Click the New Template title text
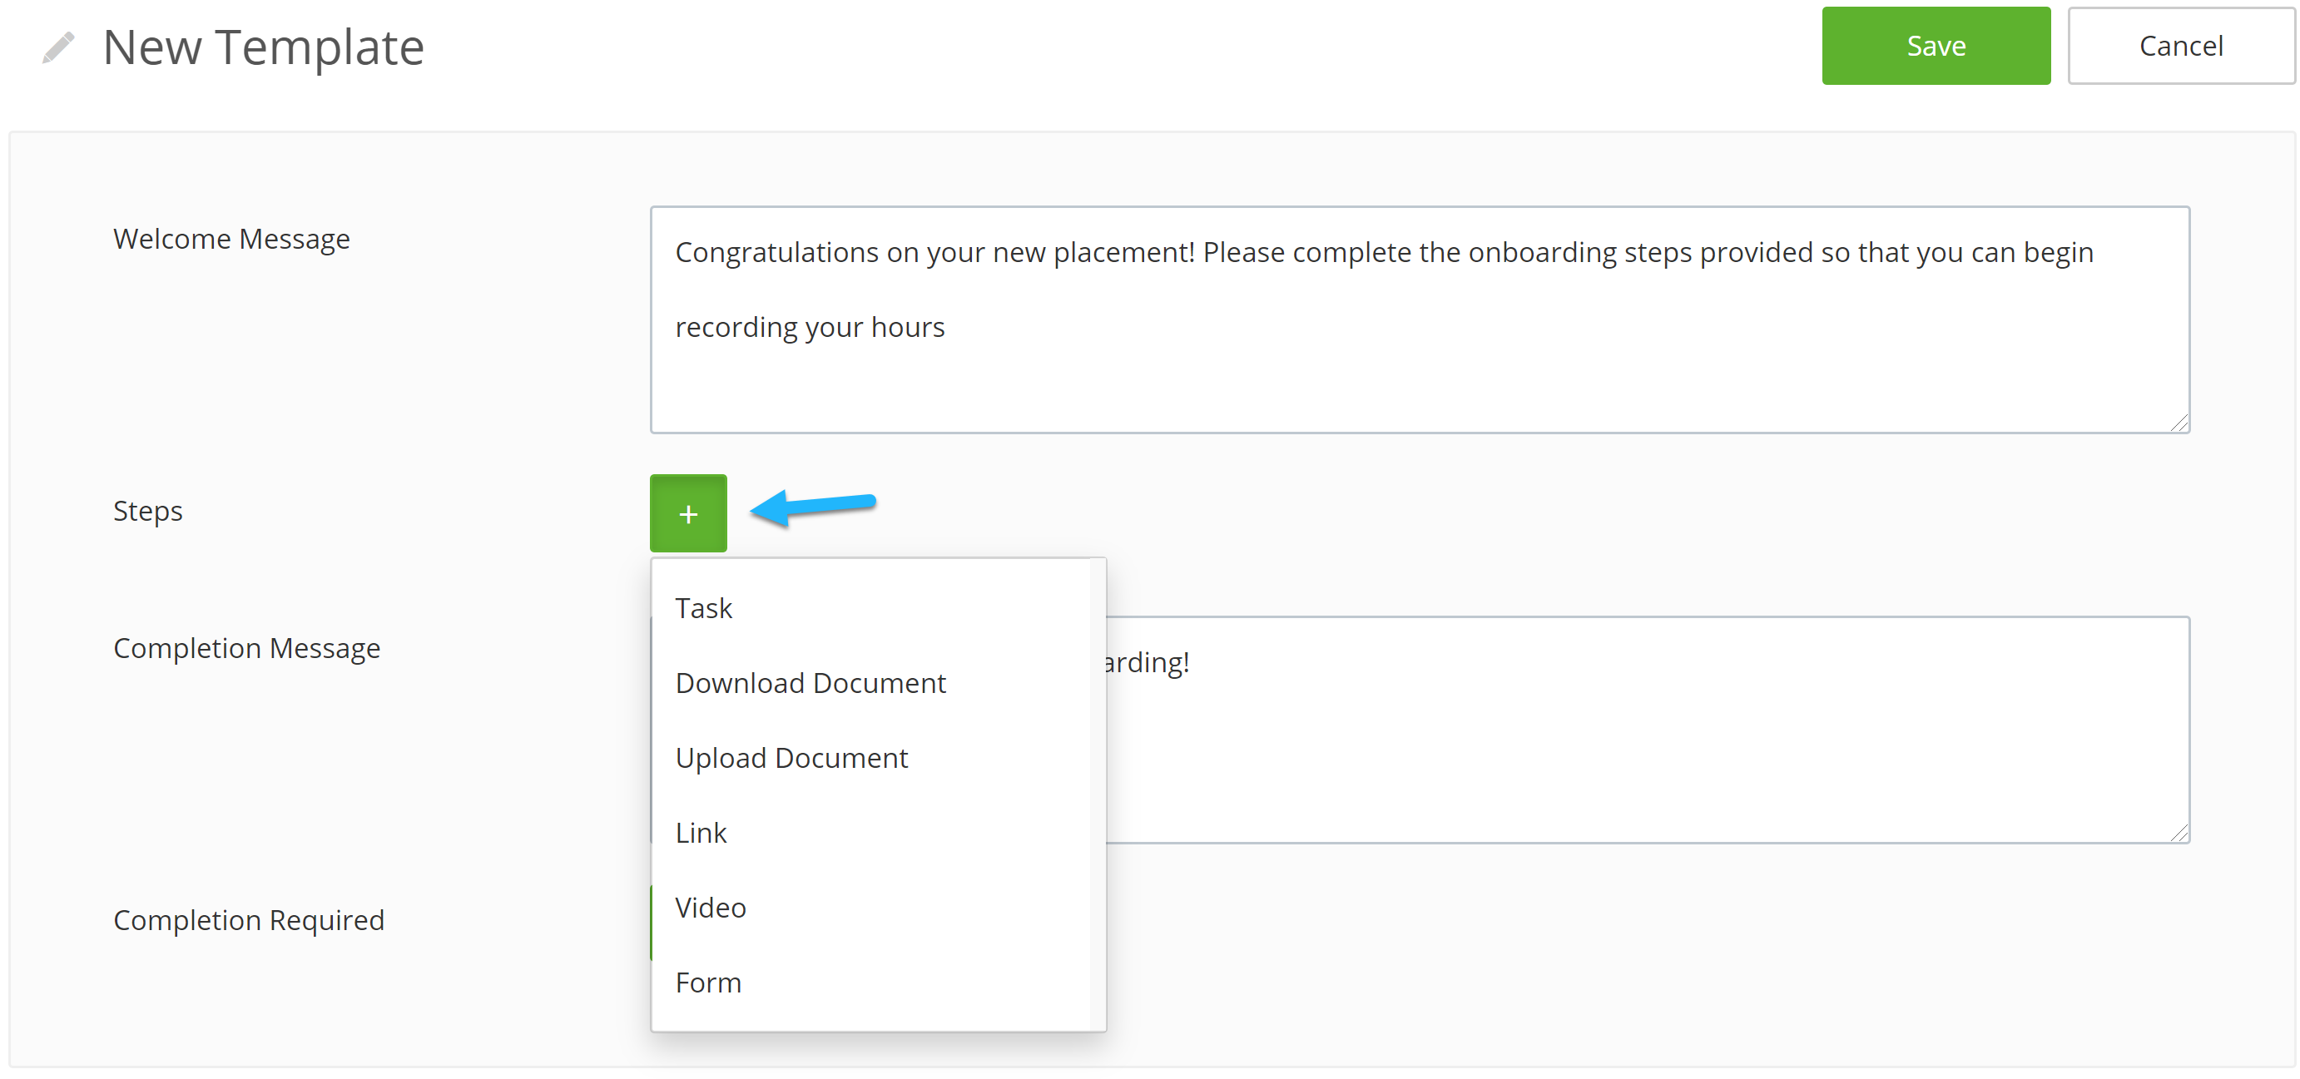 (x=264, y=47)
